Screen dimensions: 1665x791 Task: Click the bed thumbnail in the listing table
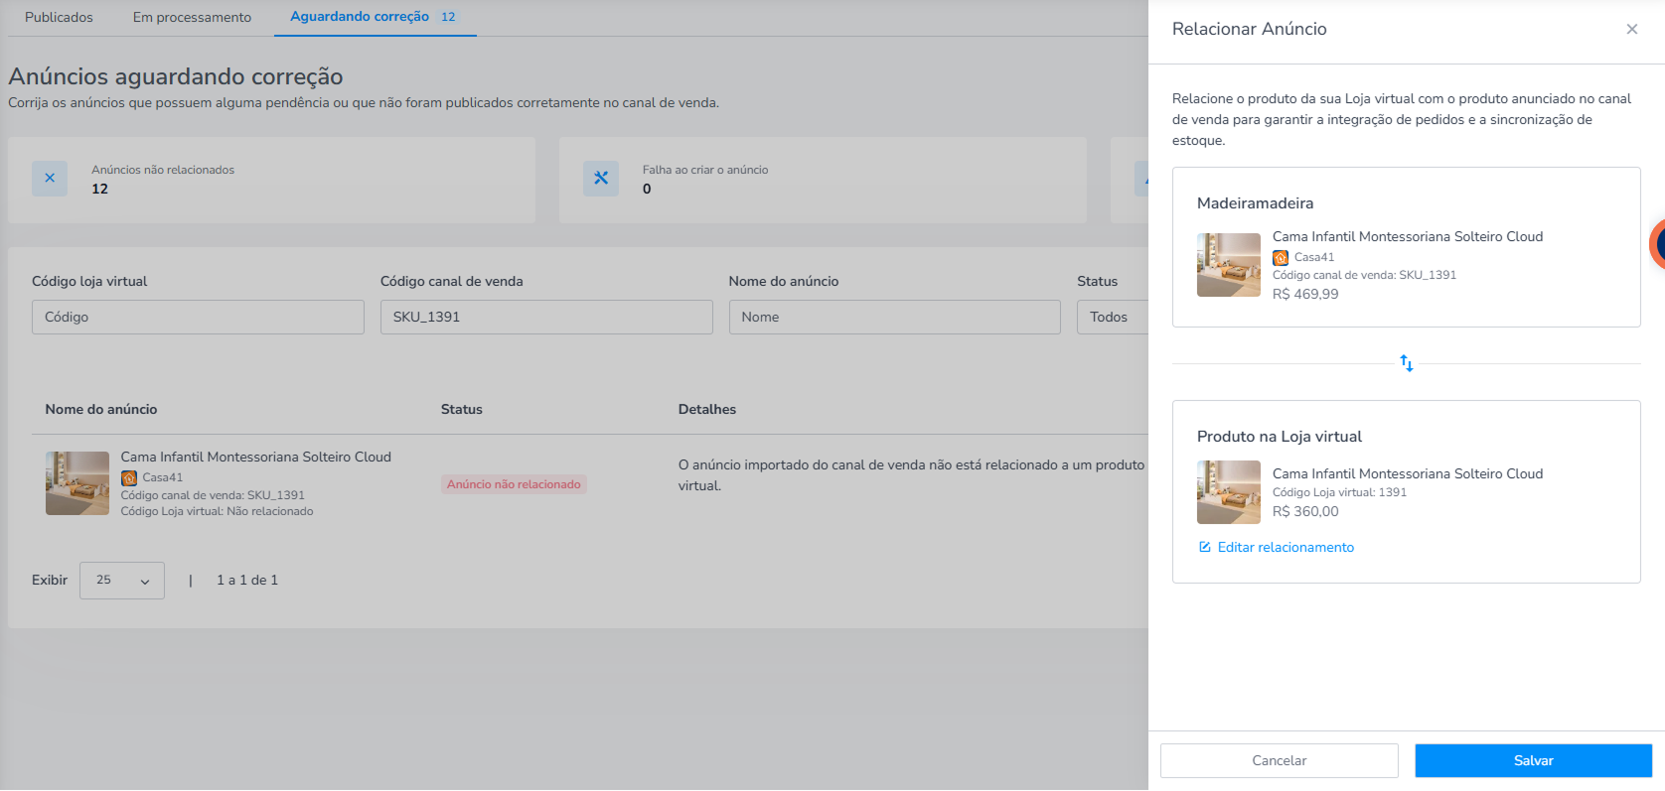pyautogui.click(x=77, y=483)
